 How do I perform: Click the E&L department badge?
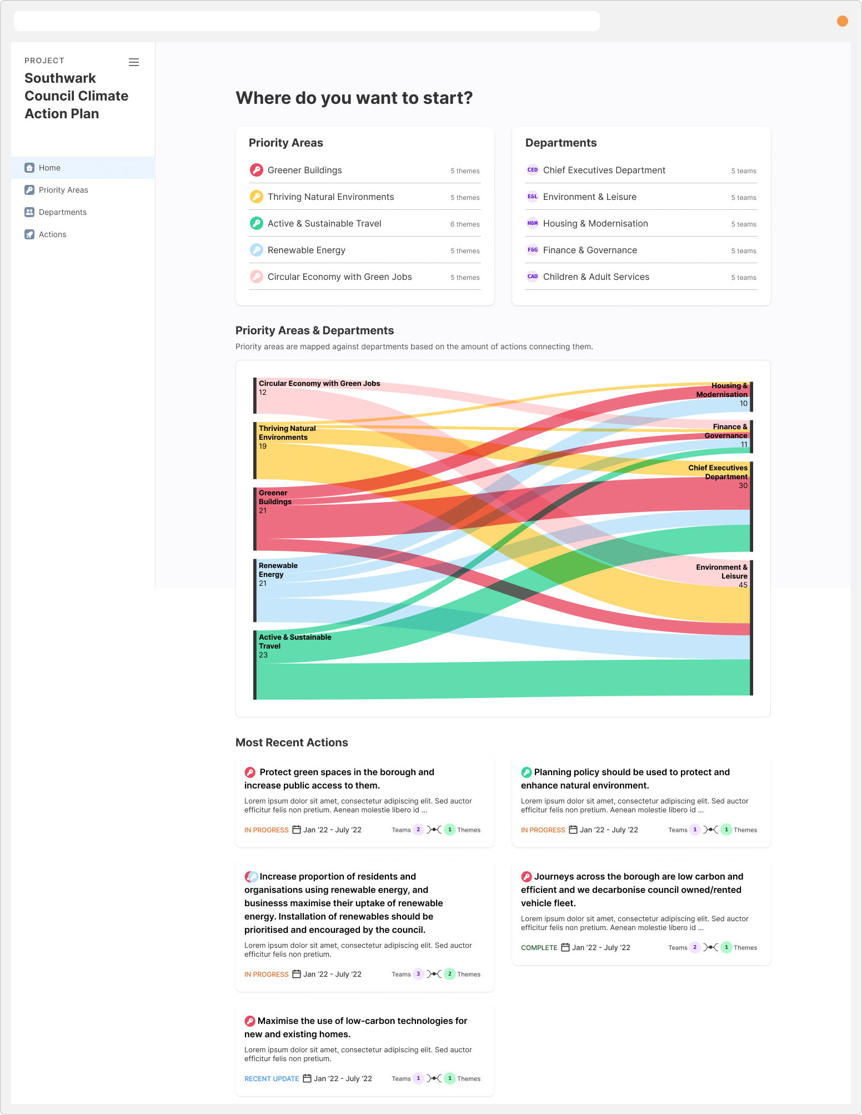532,197
